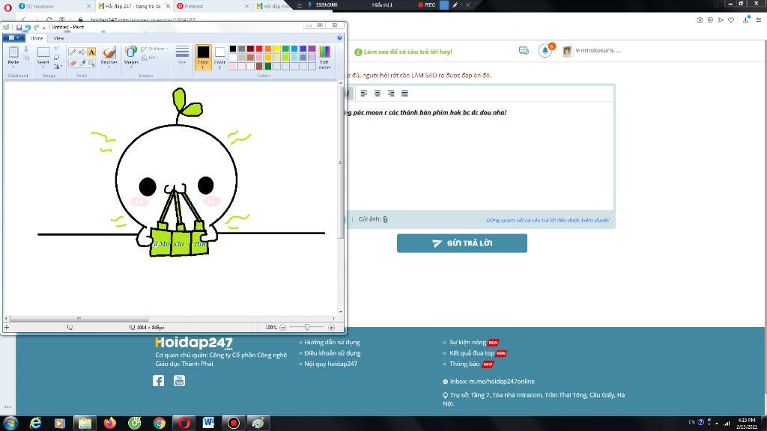The height and width of the screenshot is (431, 767).
Task: Open notifications bell on Hoidap247
Action: coord(545,50)
